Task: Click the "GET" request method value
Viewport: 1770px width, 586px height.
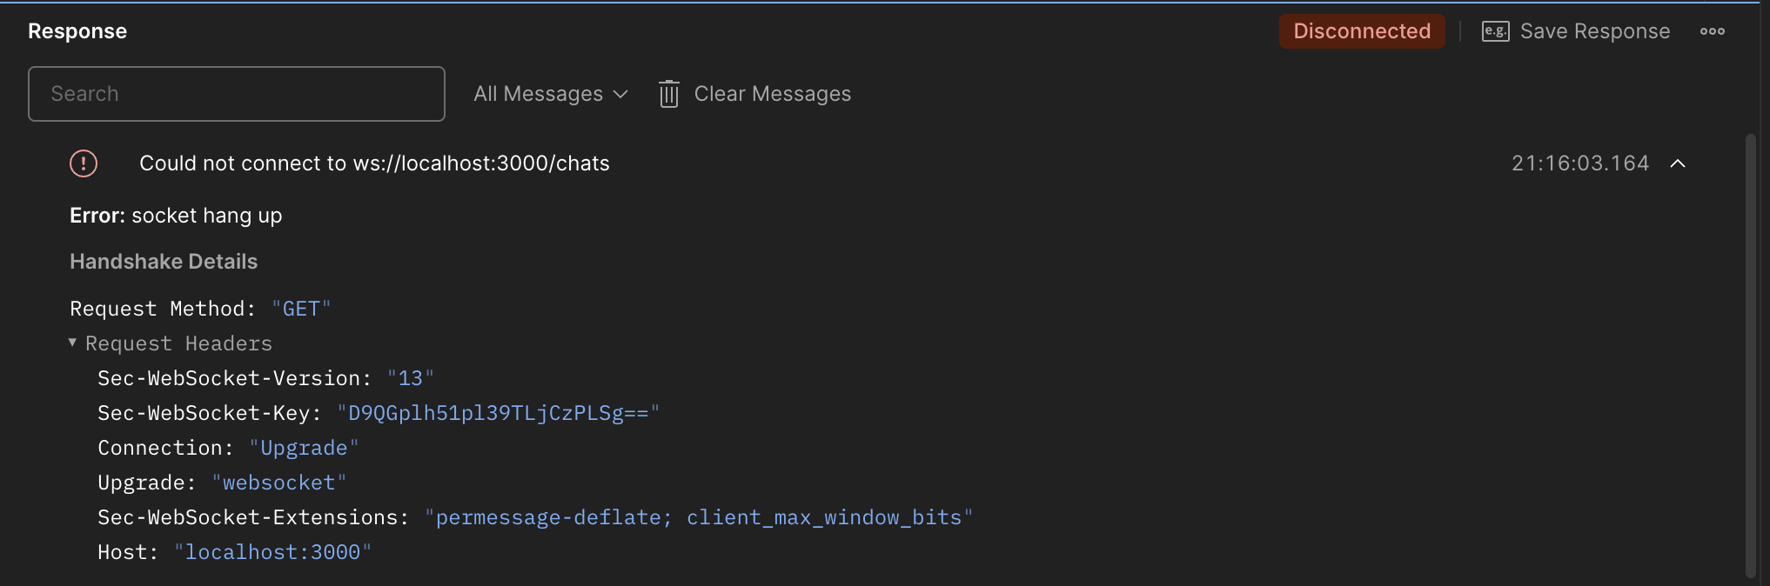Action: tap(301, 309)
